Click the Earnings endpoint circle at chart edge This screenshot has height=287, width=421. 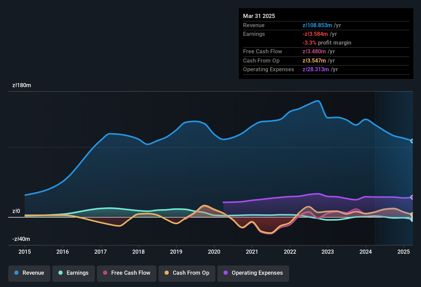click(413, 220)
